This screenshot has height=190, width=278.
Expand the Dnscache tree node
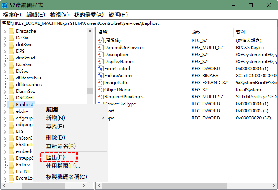pos(5,32)
